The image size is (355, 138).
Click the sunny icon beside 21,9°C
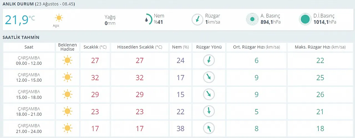[59, 18]
